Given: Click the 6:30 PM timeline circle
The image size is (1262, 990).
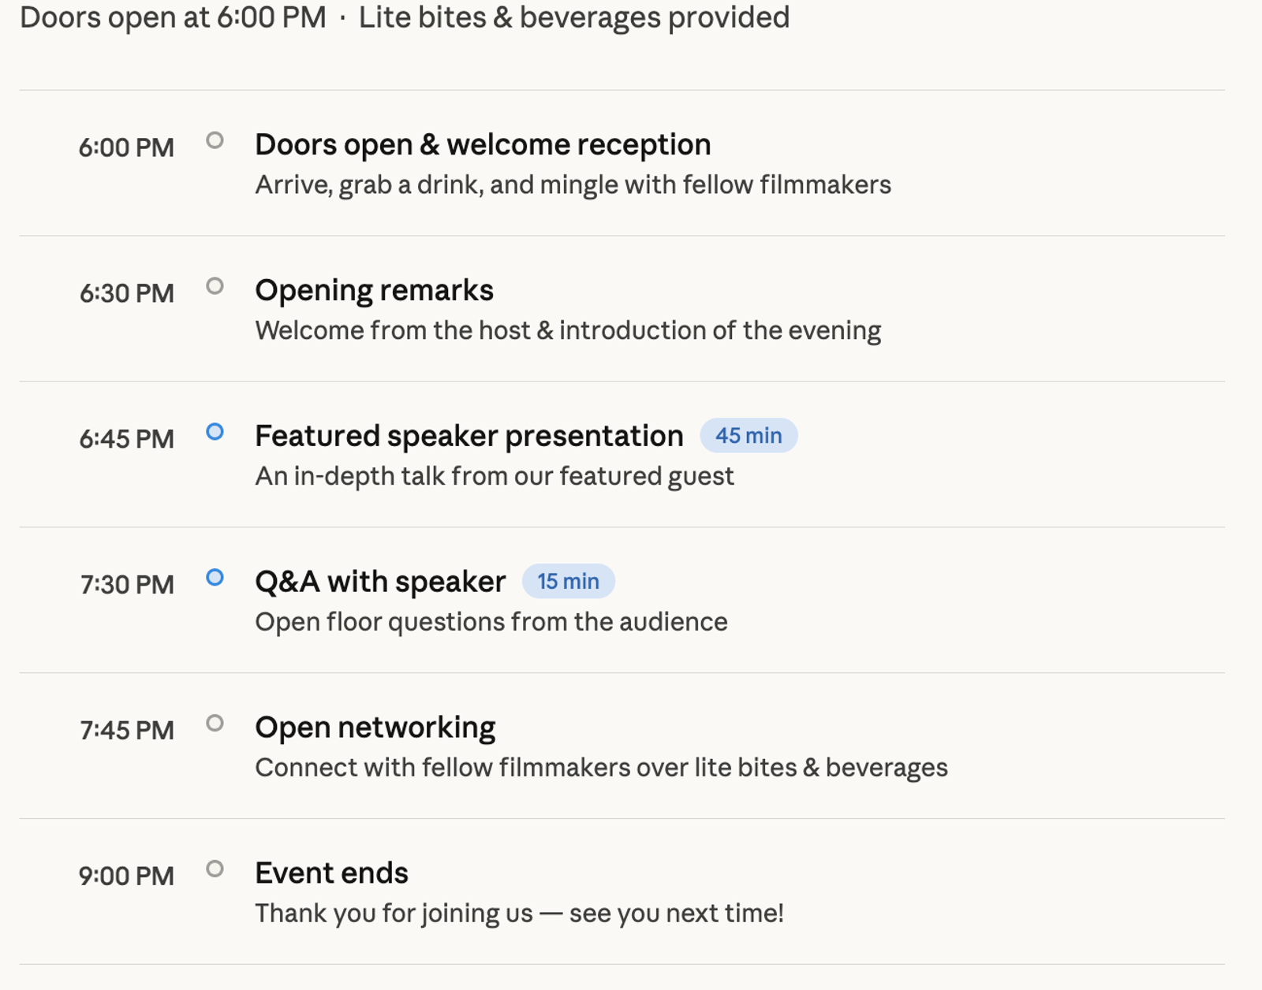Looking at the screenshot, I should click(x=215, y=286).
